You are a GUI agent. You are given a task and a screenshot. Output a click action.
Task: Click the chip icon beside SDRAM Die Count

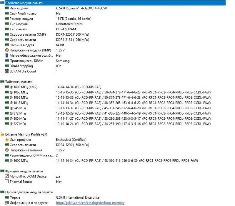point(7,71)
